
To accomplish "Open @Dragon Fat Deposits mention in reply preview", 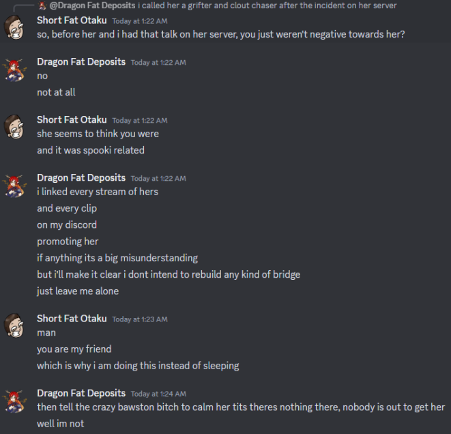I will [92, 5].
